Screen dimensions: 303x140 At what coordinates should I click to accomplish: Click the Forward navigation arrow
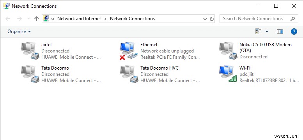pos(19,19)
